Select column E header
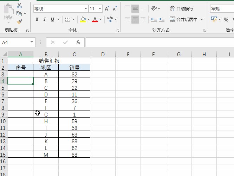Screen dimensions: 234x176 tap(128, 54)
